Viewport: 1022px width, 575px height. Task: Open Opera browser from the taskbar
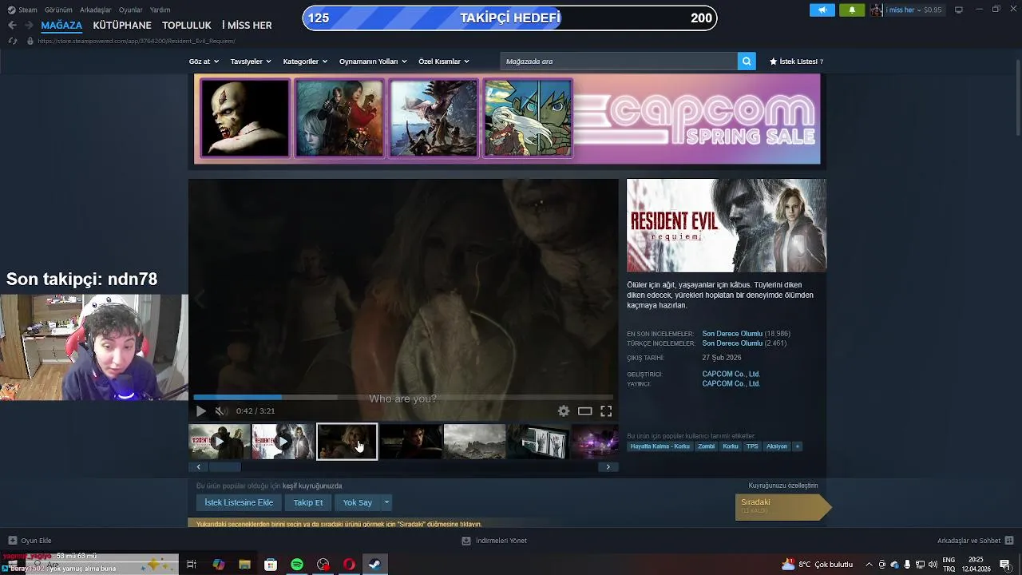pyautogui.click(x=349, y=565)
